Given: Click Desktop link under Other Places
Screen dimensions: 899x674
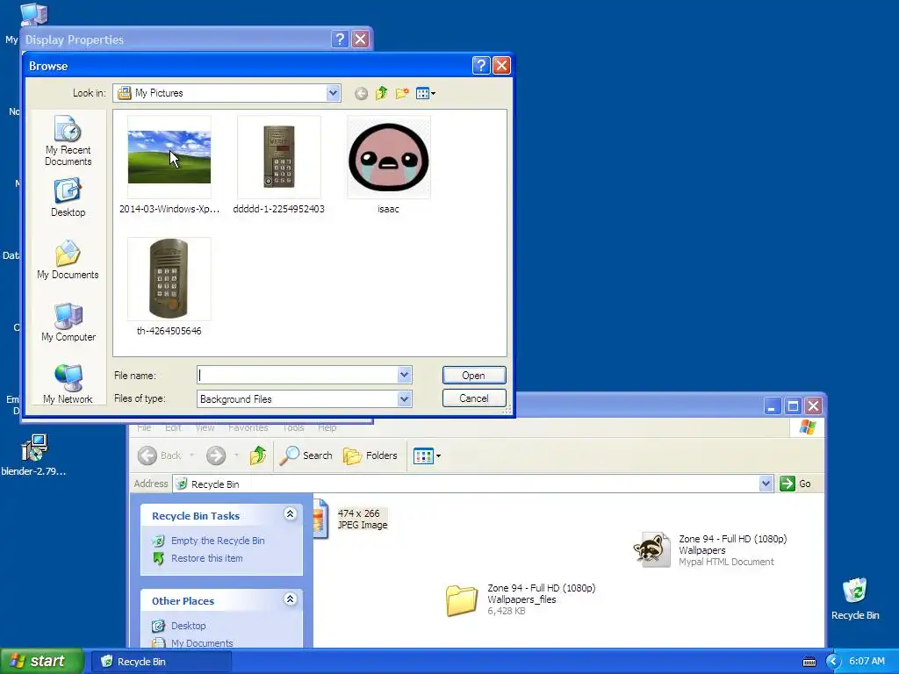Looking at the screenshot, I should (188, 626).
